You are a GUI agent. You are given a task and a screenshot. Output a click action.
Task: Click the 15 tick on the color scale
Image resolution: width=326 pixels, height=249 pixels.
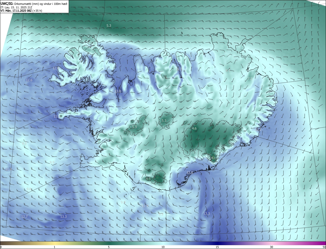click(x=217, y=247)
